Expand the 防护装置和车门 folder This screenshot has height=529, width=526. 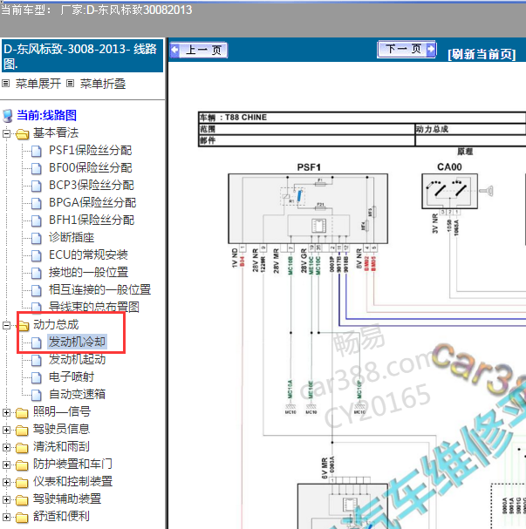point(6,465)
